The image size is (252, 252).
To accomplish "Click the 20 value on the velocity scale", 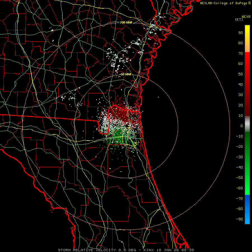I will point(241,105).
